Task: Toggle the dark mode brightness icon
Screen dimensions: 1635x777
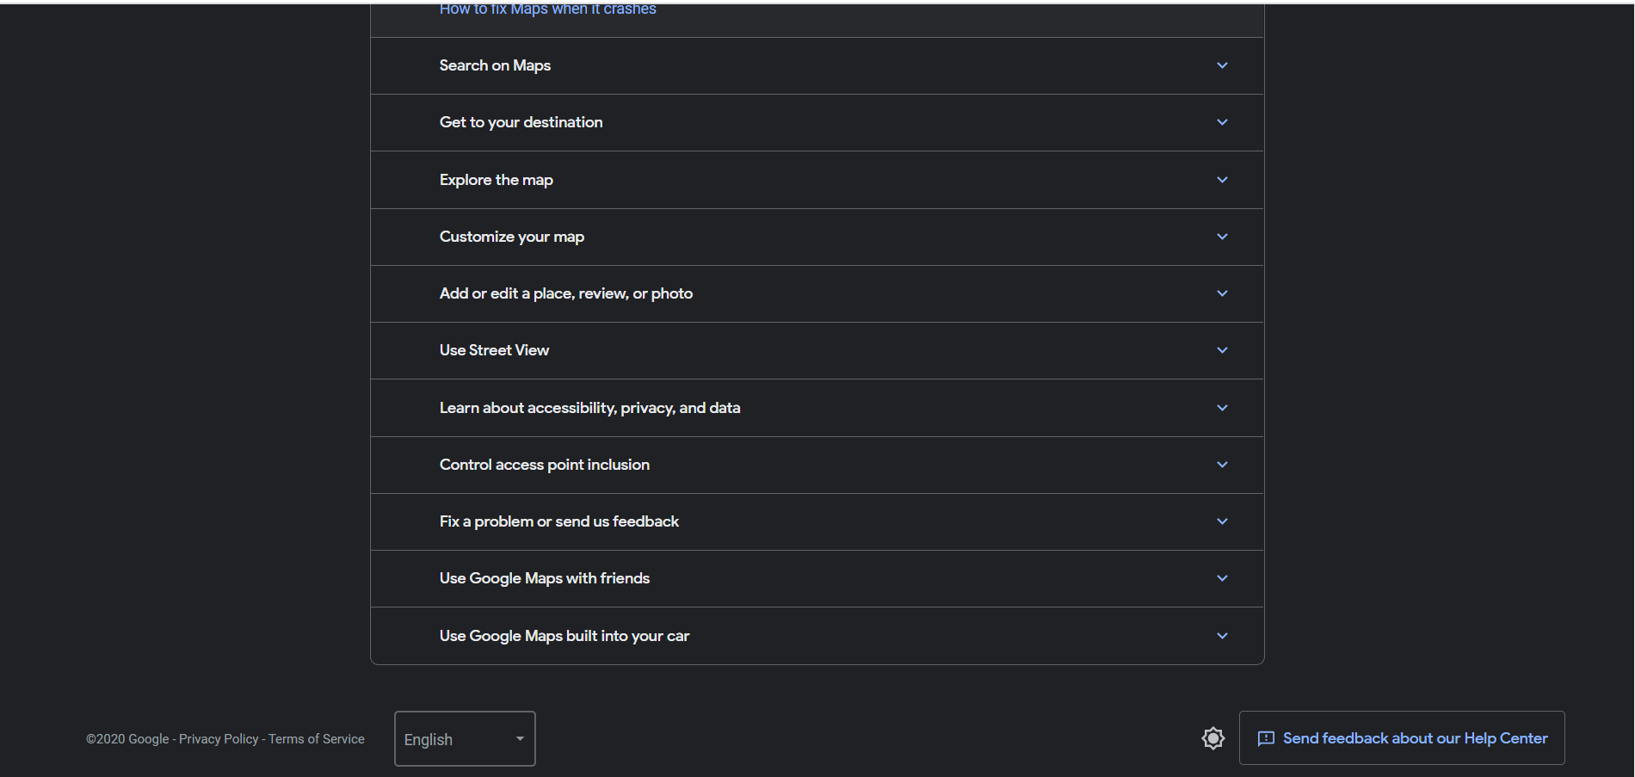Action: [x=1212, y=738]
